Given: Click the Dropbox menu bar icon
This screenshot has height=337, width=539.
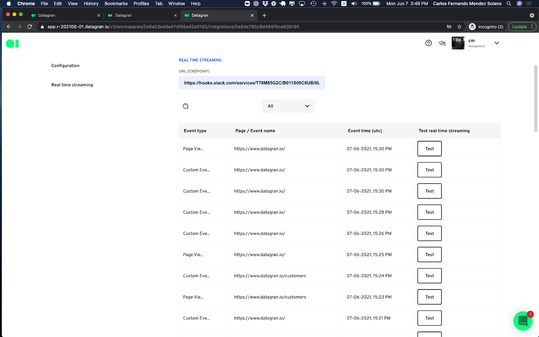Looking at the screenshot, I should (x=265, y=3).
